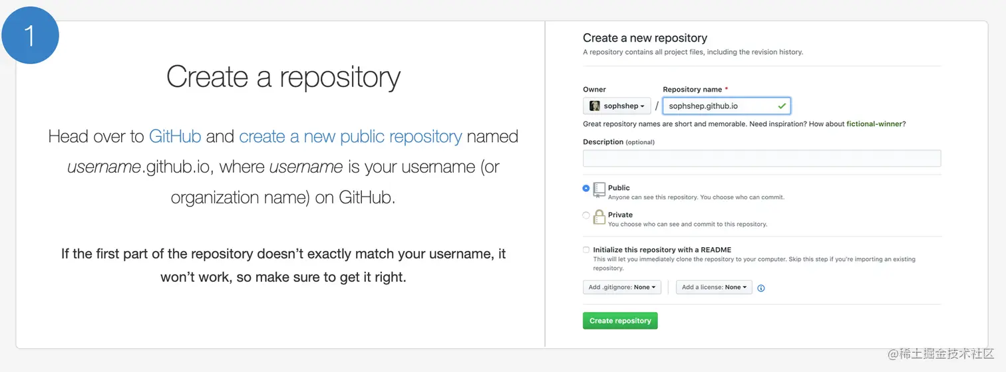The image size is (1006, 372).
Task: Click into the Description input box
Action: [x=762, y=158]
